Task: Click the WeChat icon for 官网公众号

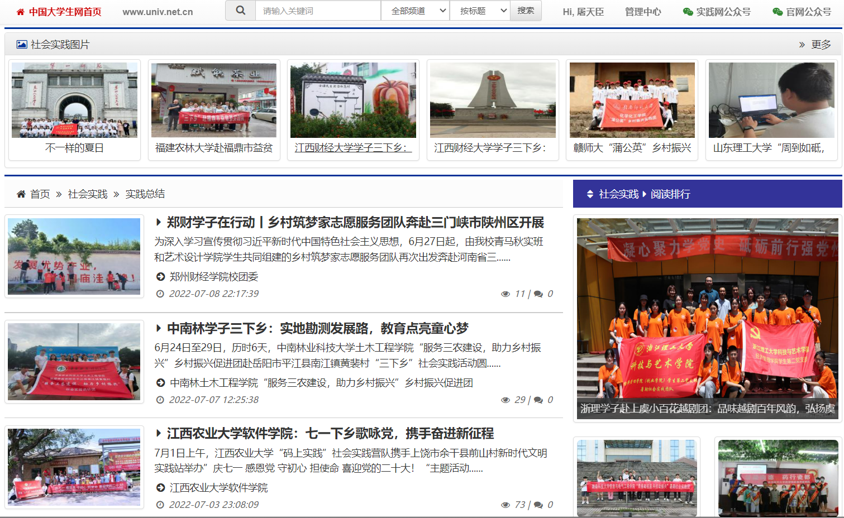Action: (x=777, y=12)
